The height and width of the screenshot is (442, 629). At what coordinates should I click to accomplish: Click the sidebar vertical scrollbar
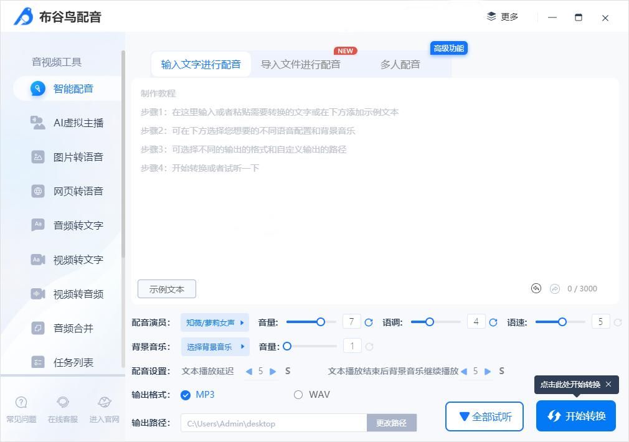click(x=123, y=154)
